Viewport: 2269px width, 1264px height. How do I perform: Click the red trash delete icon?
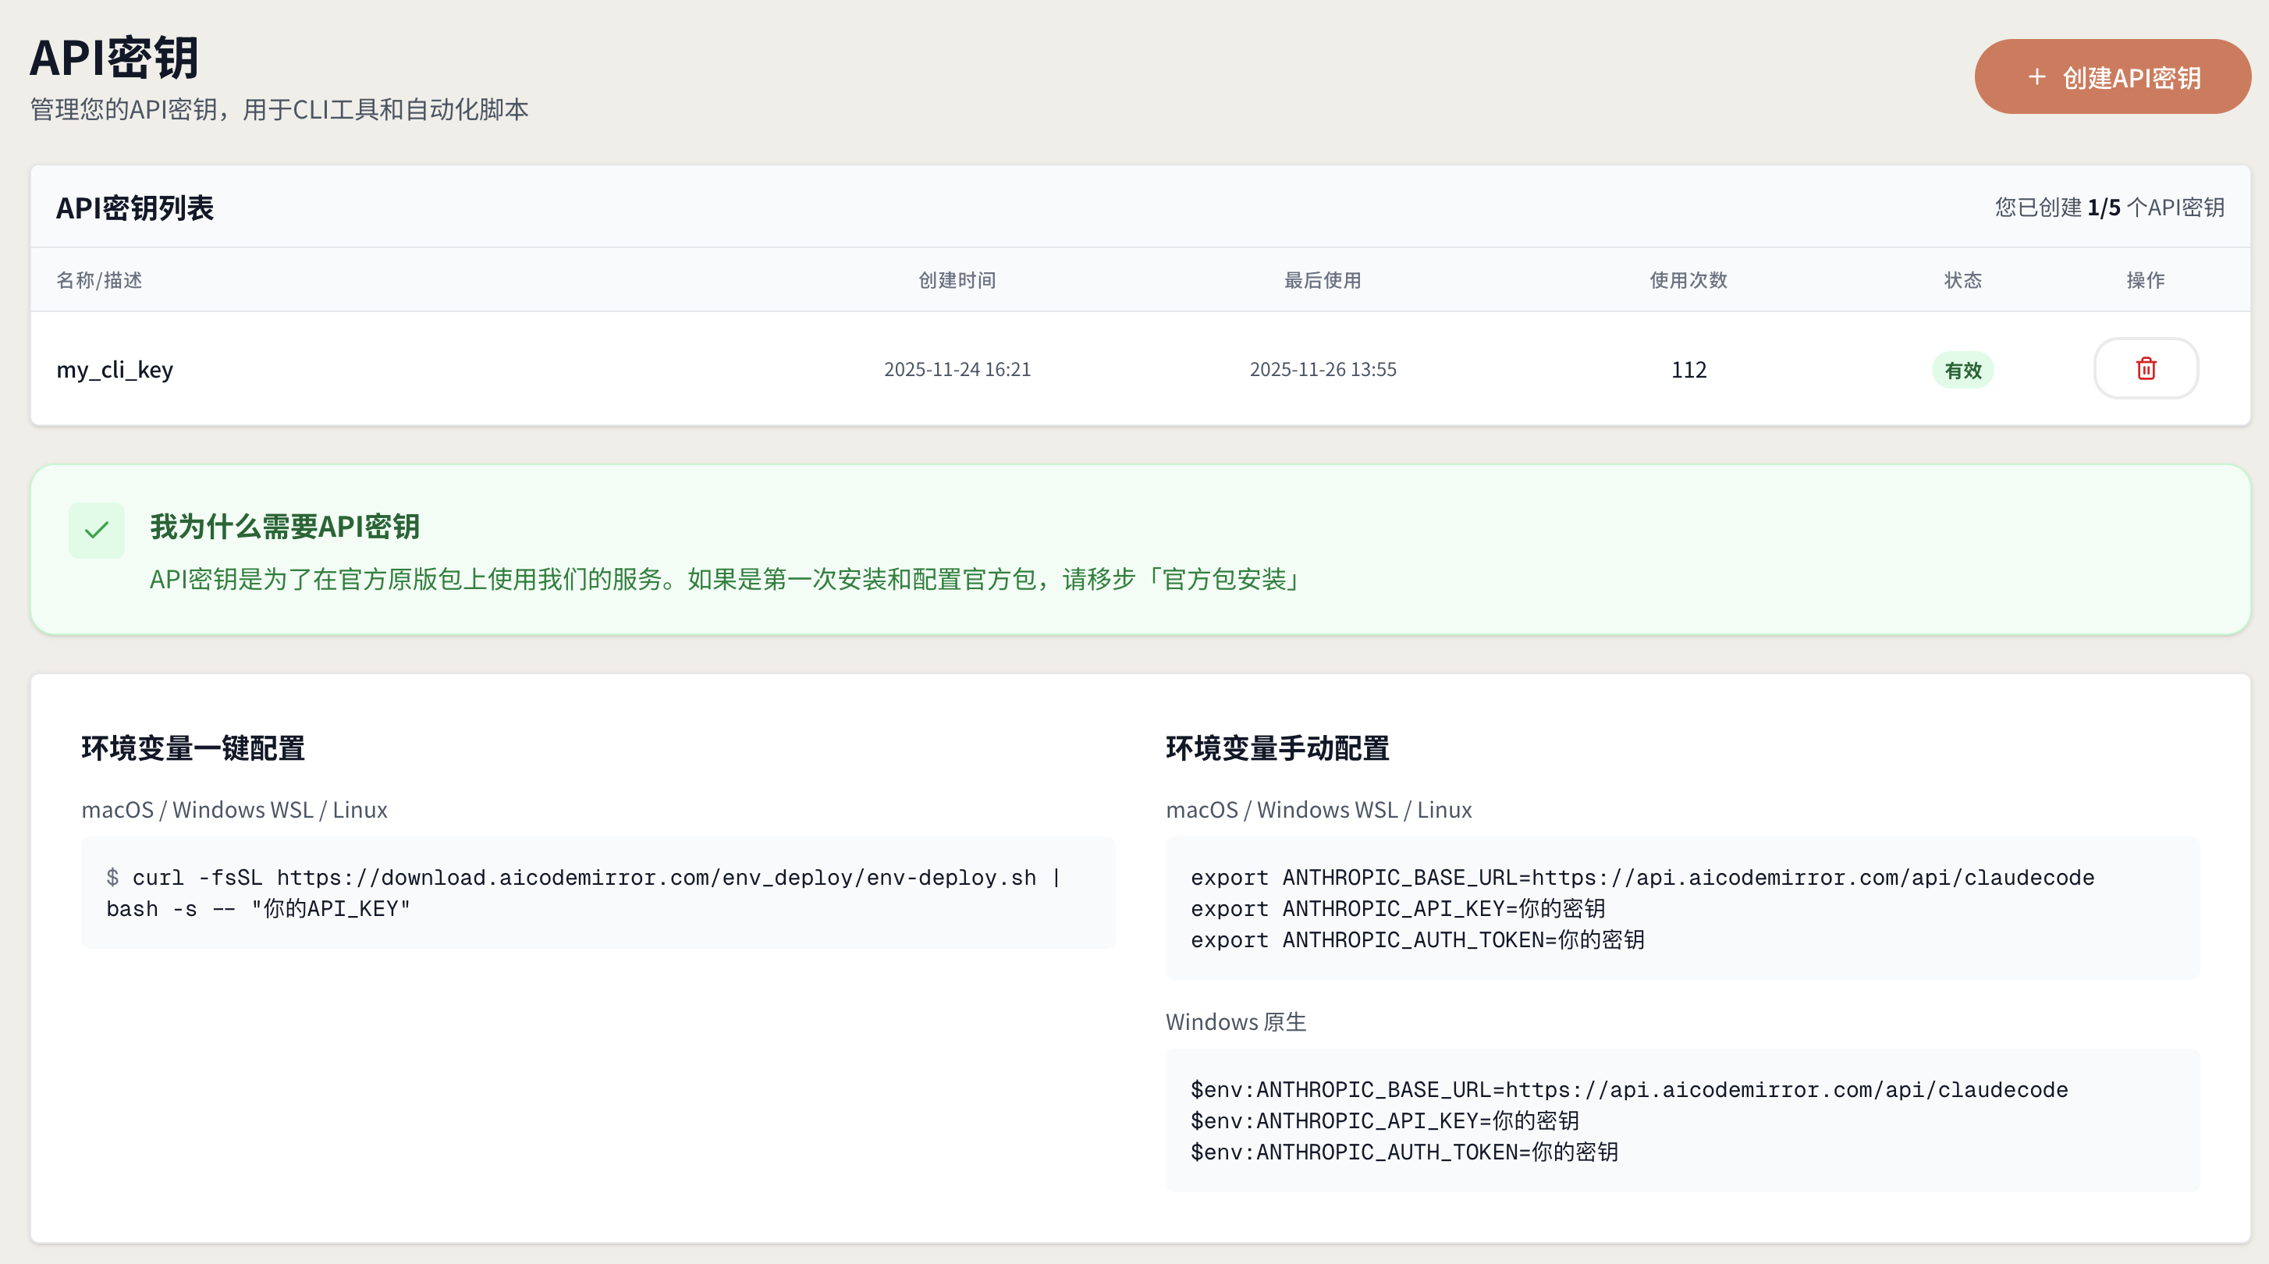pyautogui.click(x=2146, y=368)
